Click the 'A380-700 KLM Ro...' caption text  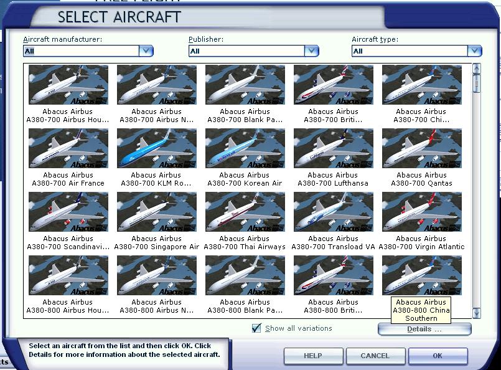156,183
